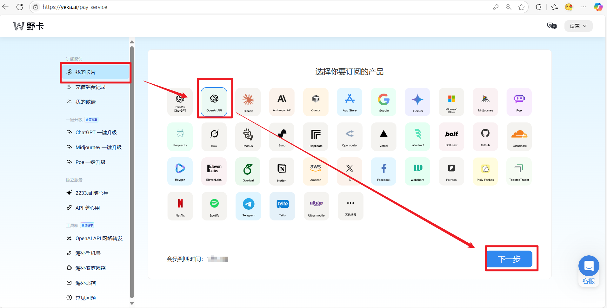Pick the ElevenLabs product card

coord(214,171)
